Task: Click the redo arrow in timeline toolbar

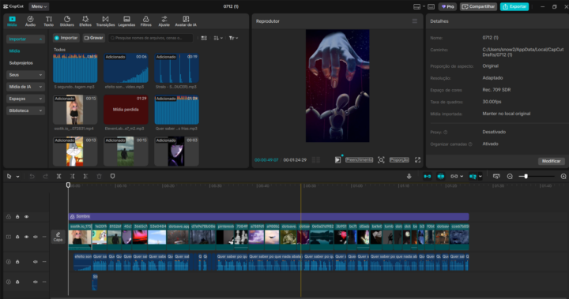Action: click(x=45, y=176)
